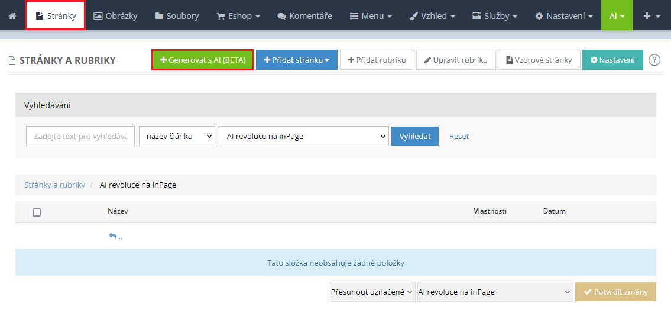The height and width of the screenshot is (313, 671).
Task: Click the home icon in navbar
Action: pos(12,16)
